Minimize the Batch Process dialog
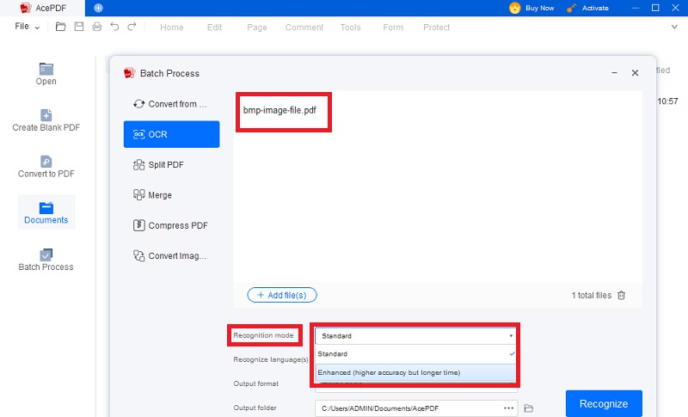The width and height of the screenshot is (688, 417). [x=614, y=73]
